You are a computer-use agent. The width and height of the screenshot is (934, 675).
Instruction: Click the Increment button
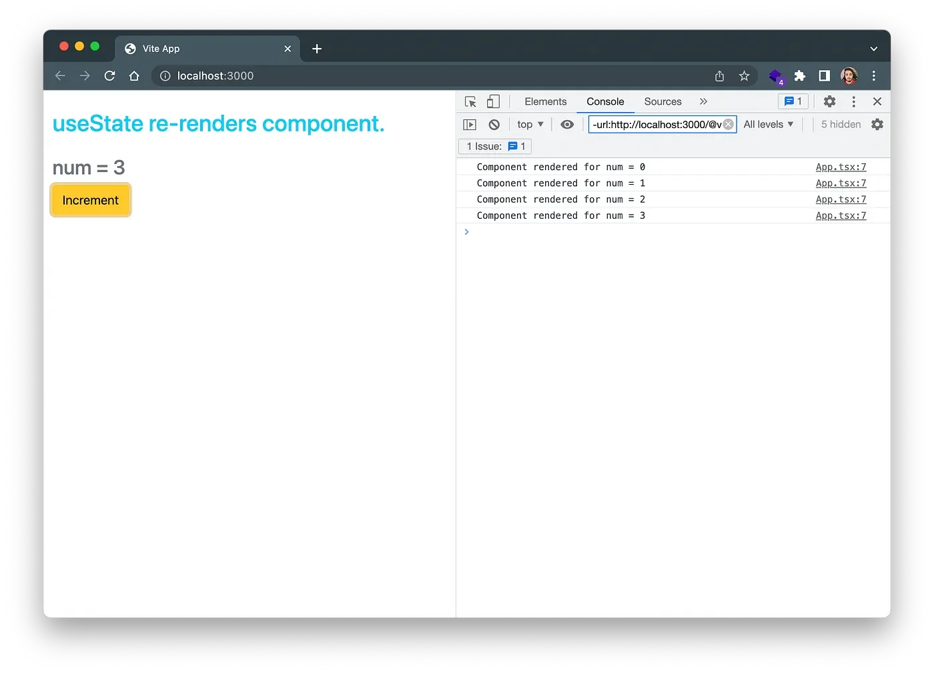click(91, 200)
